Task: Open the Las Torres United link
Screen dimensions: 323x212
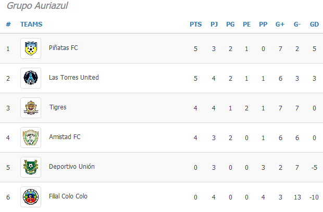Action: (x=73, y=78)
